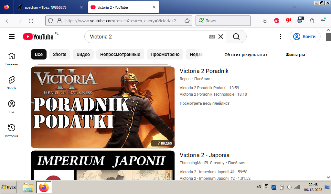Image resolution: width=331 pixels, height=194 pixels.
Task: Bookmark this page with the star
Action: (187, 21)
